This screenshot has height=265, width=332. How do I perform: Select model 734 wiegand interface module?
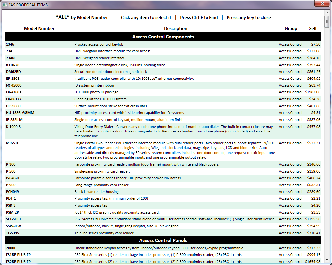click(163, 51)
